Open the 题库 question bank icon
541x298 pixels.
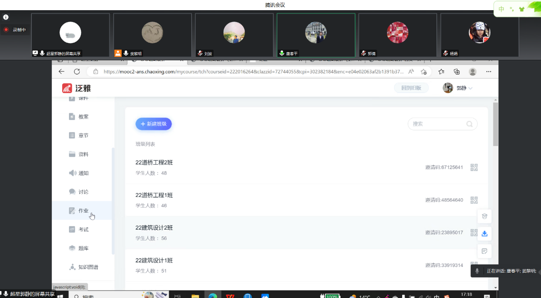[x=72, y=248]
